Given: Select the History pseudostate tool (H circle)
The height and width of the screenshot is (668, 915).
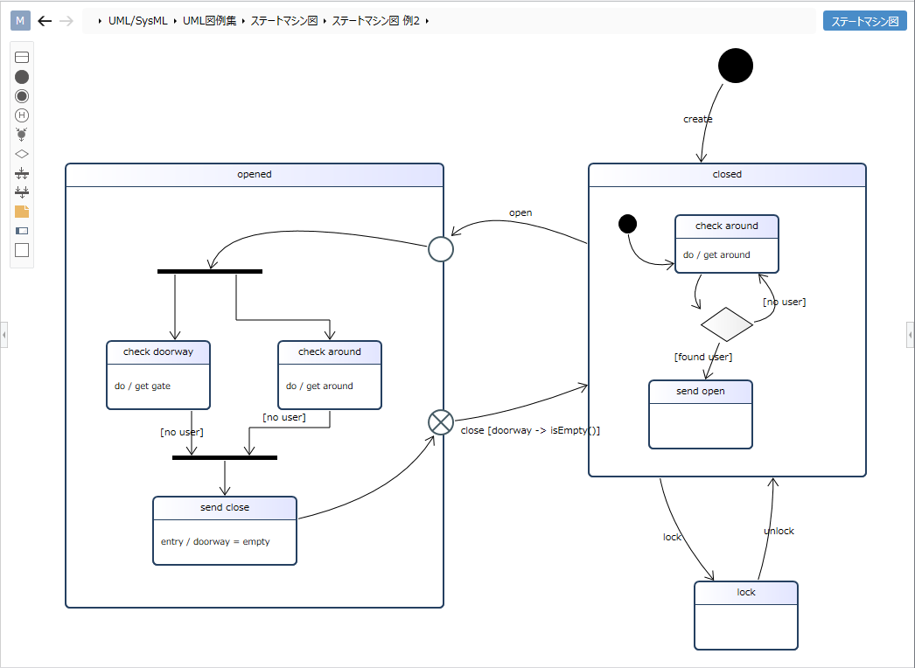Looking at the screenshot, I should [x=22, y=115].
